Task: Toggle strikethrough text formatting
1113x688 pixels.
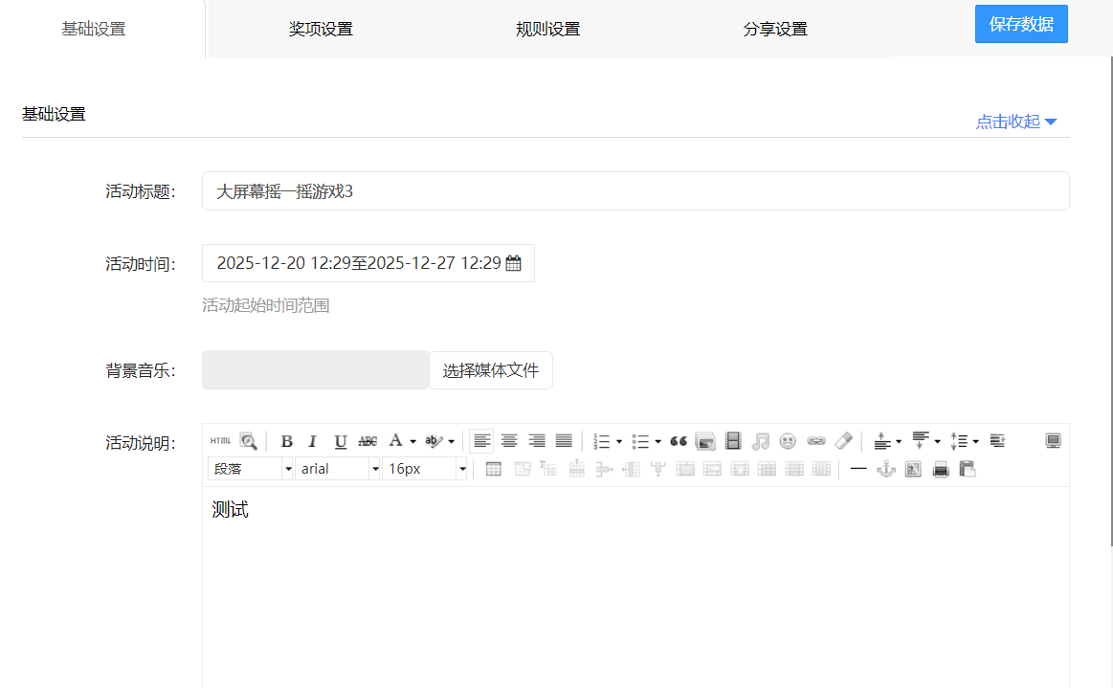Action: point(367,441)
